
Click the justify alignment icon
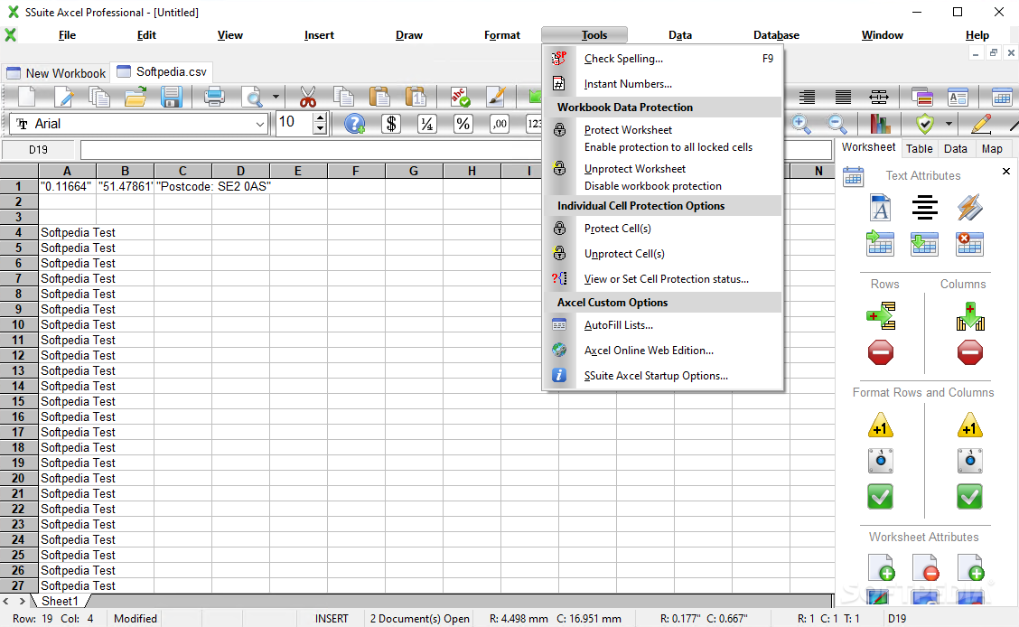(843, 97)
